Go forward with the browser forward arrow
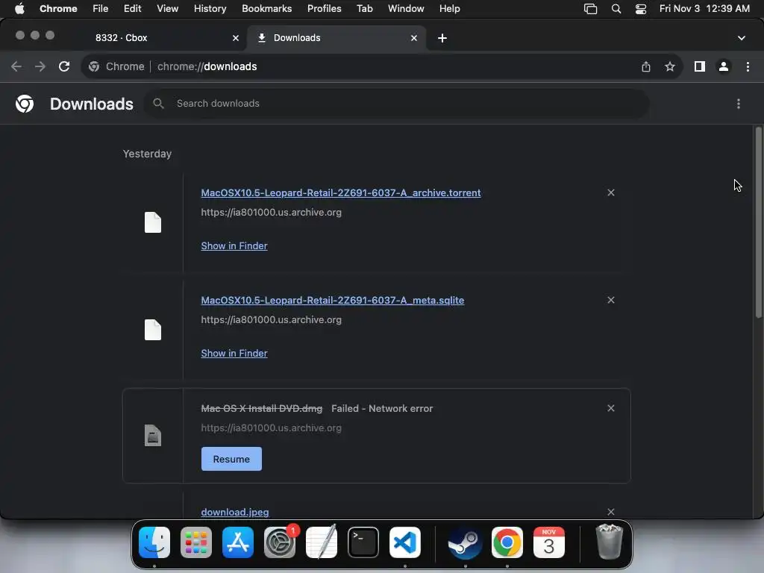764x573 pixels. 40,66
